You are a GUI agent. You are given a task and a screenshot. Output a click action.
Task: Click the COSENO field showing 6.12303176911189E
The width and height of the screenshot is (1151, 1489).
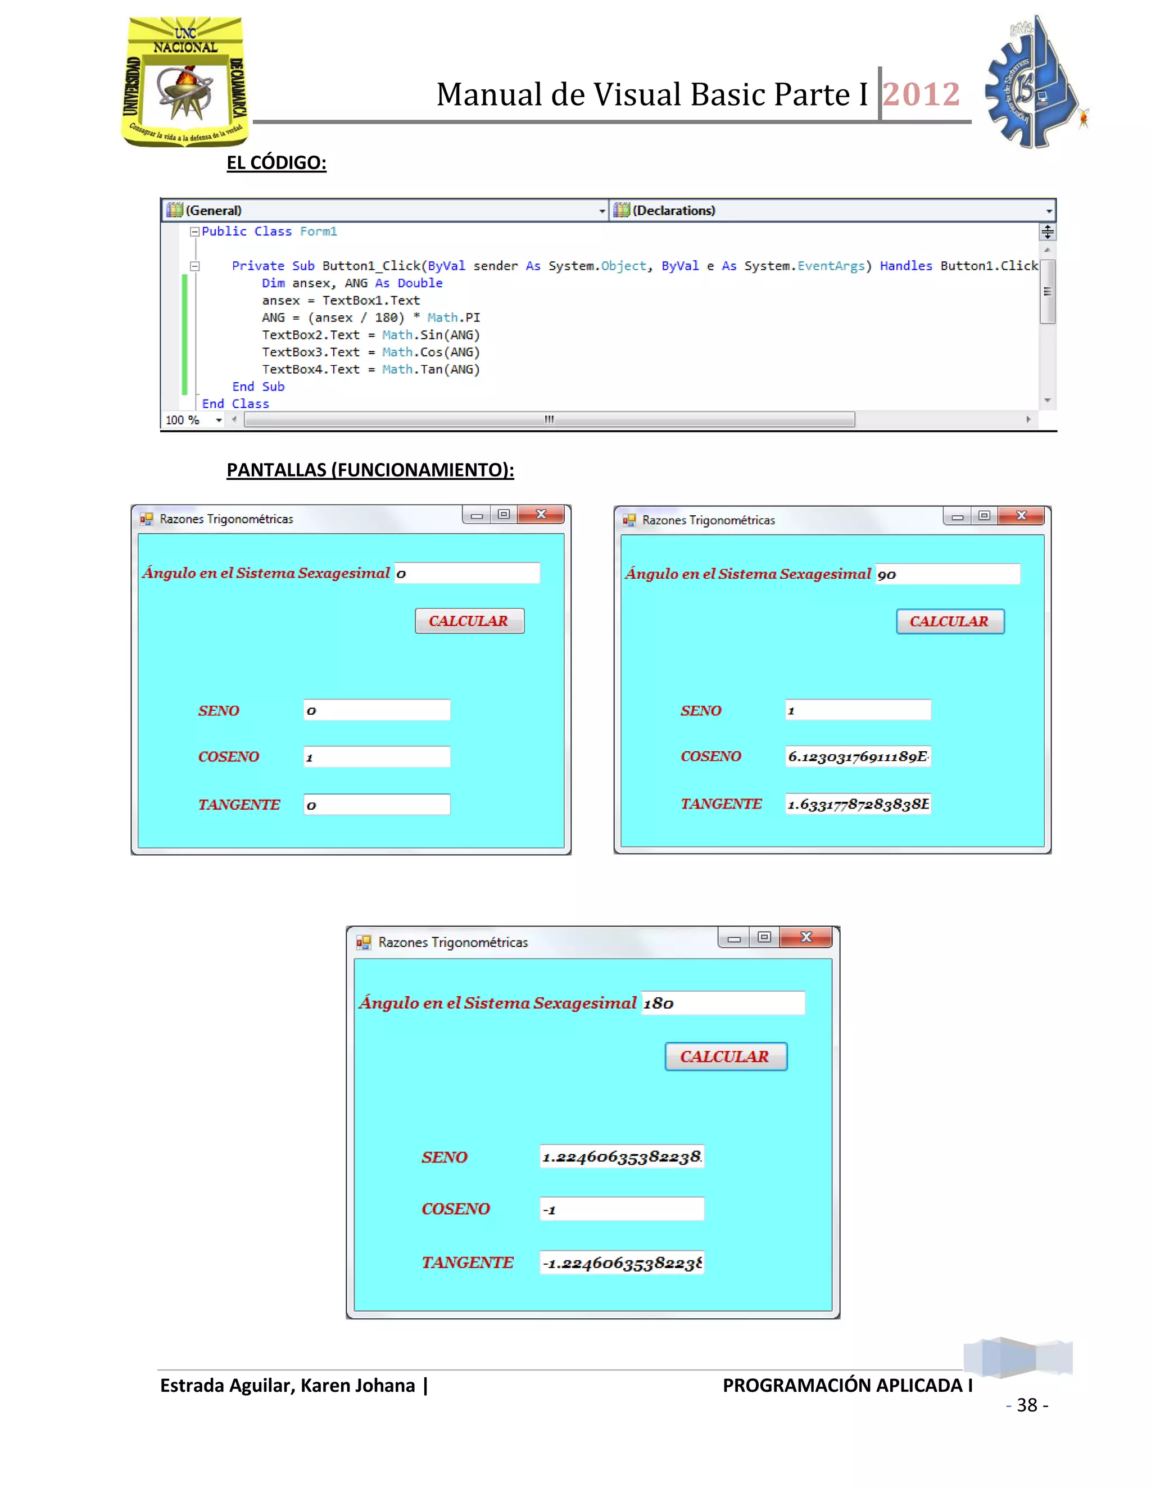point(858,757)
